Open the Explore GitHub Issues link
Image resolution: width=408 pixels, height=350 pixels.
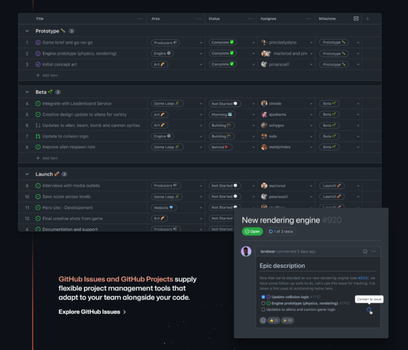click(92, 312)
